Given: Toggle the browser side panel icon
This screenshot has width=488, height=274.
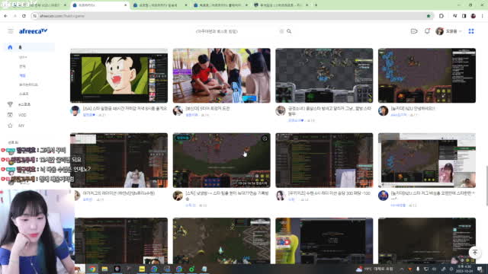Looking at the screenshot, I should (464, 16).
